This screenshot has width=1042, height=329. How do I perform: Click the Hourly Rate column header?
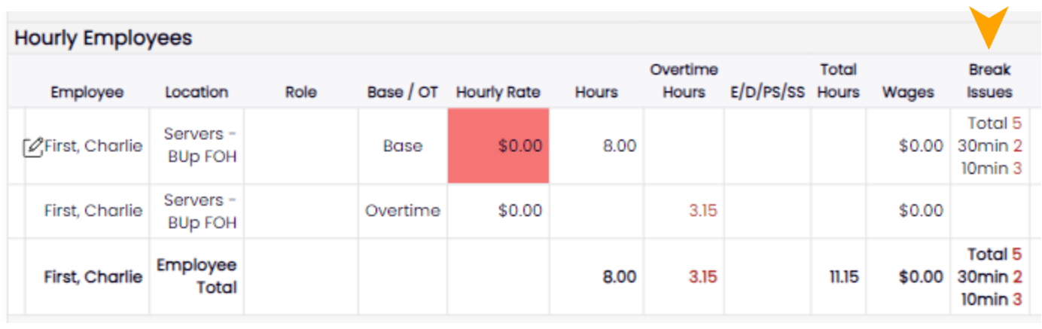point(498,93)
